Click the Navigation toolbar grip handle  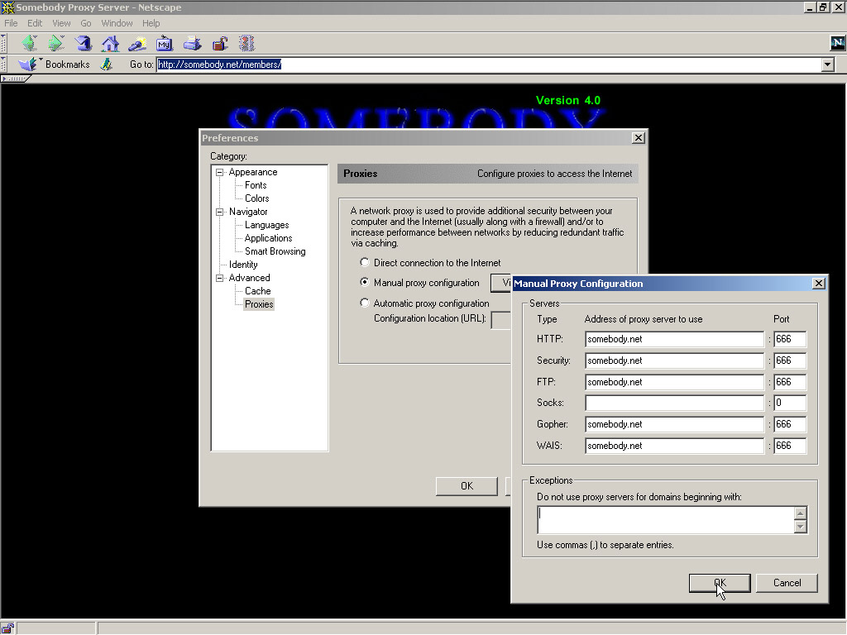click(3, 43)
